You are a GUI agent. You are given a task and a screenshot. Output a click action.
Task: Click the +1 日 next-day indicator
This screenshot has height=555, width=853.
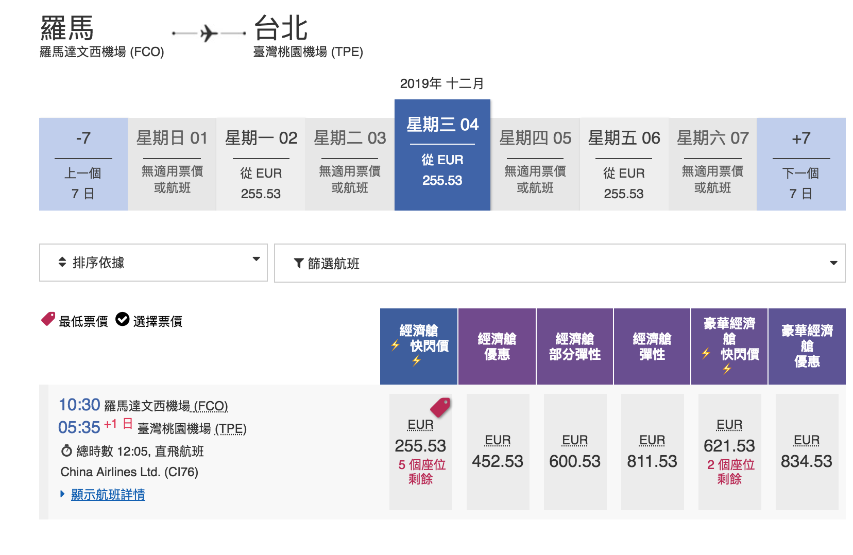click(x=118, y=424)
